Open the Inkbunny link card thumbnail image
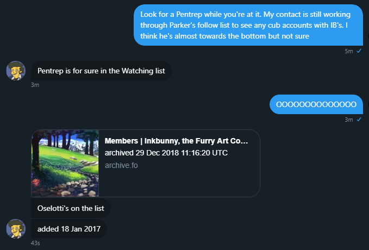Screen dimensions: 369x250 point(65,164)
